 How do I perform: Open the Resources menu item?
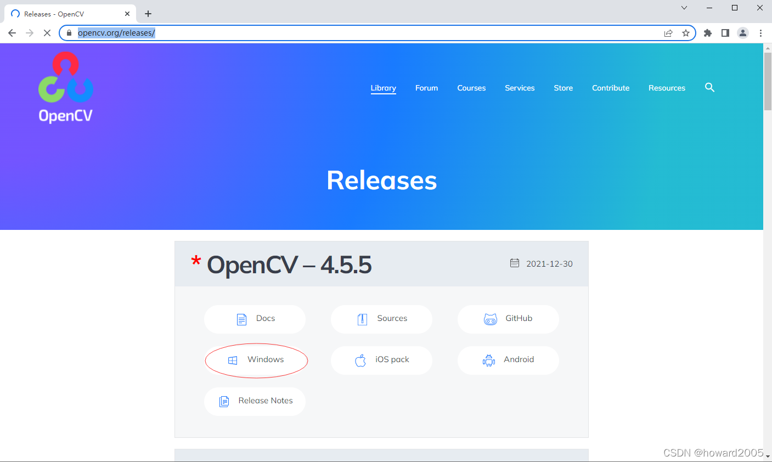(x=667, y=88)
